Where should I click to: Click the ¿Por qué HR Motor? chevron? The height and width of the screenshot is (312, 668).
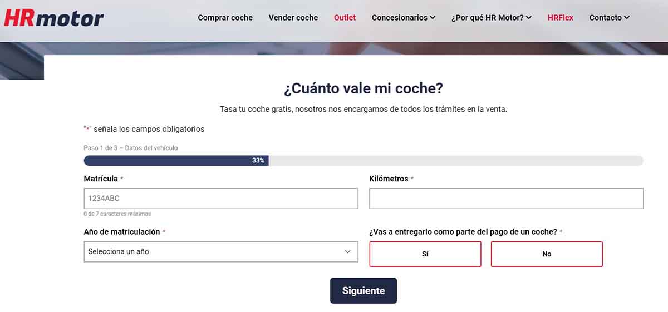[x=528, y=18]
